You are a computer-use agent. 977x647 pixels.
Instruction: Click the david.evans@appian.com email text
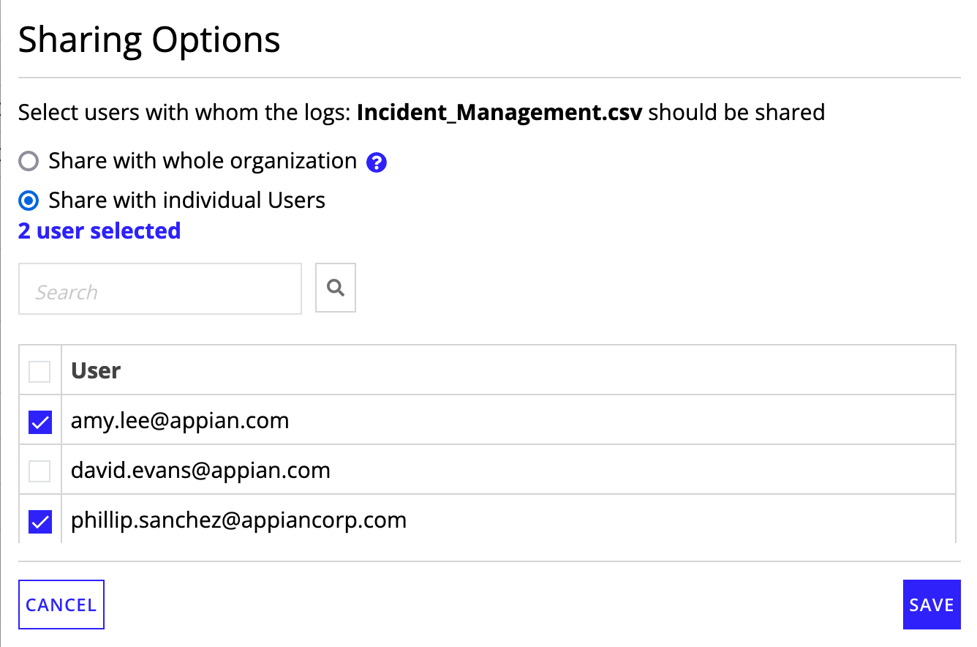200,470
